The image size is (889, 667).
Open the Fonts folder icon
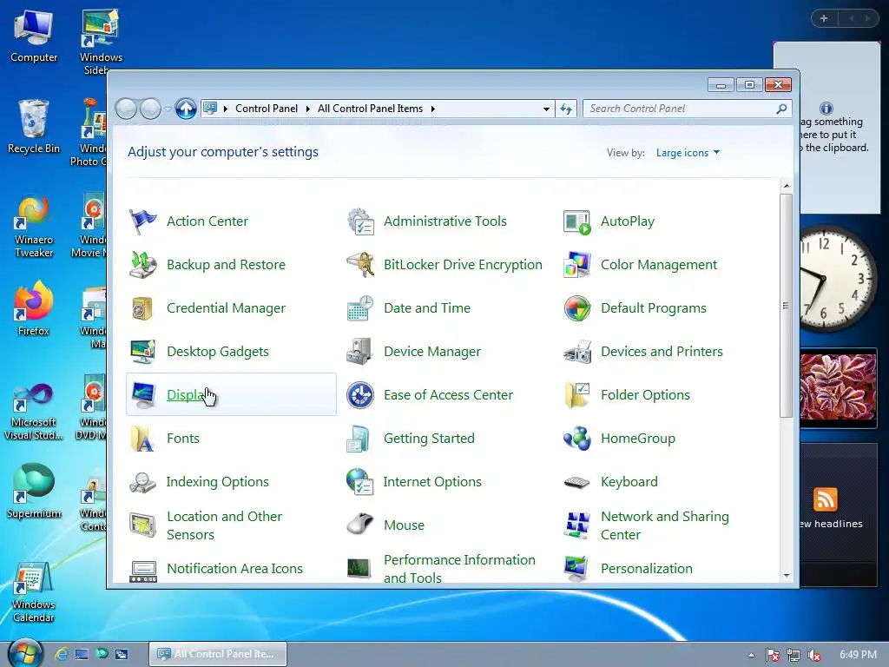pos(143,439)
